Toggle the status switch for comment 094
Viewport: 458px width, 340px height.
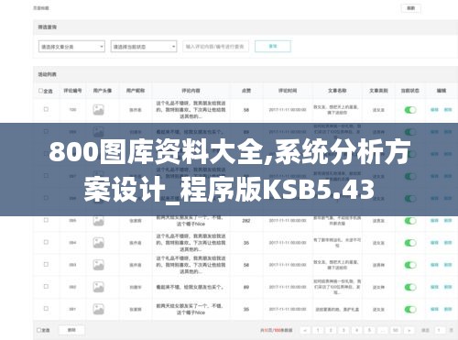tap(410, 243)
